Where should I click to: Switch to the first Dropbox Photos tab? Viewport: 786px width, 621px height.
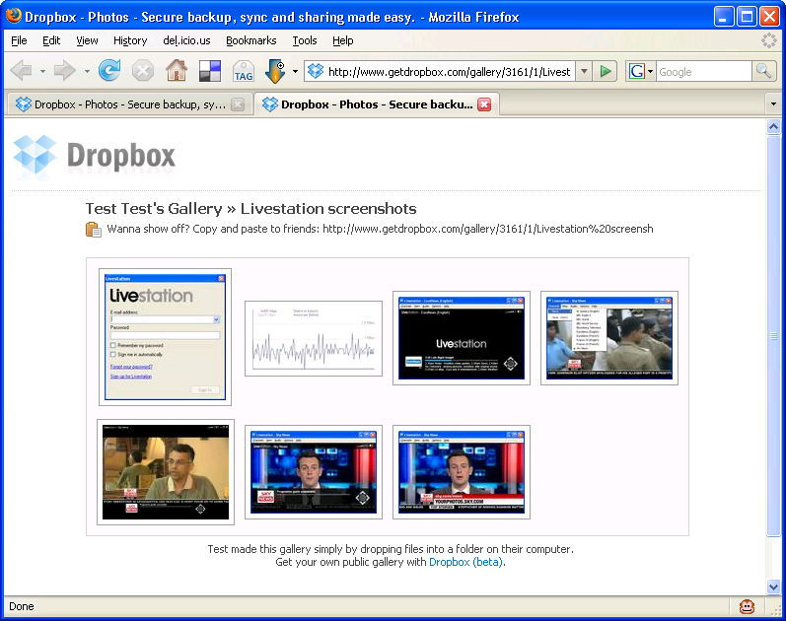[x=129, y=104]
